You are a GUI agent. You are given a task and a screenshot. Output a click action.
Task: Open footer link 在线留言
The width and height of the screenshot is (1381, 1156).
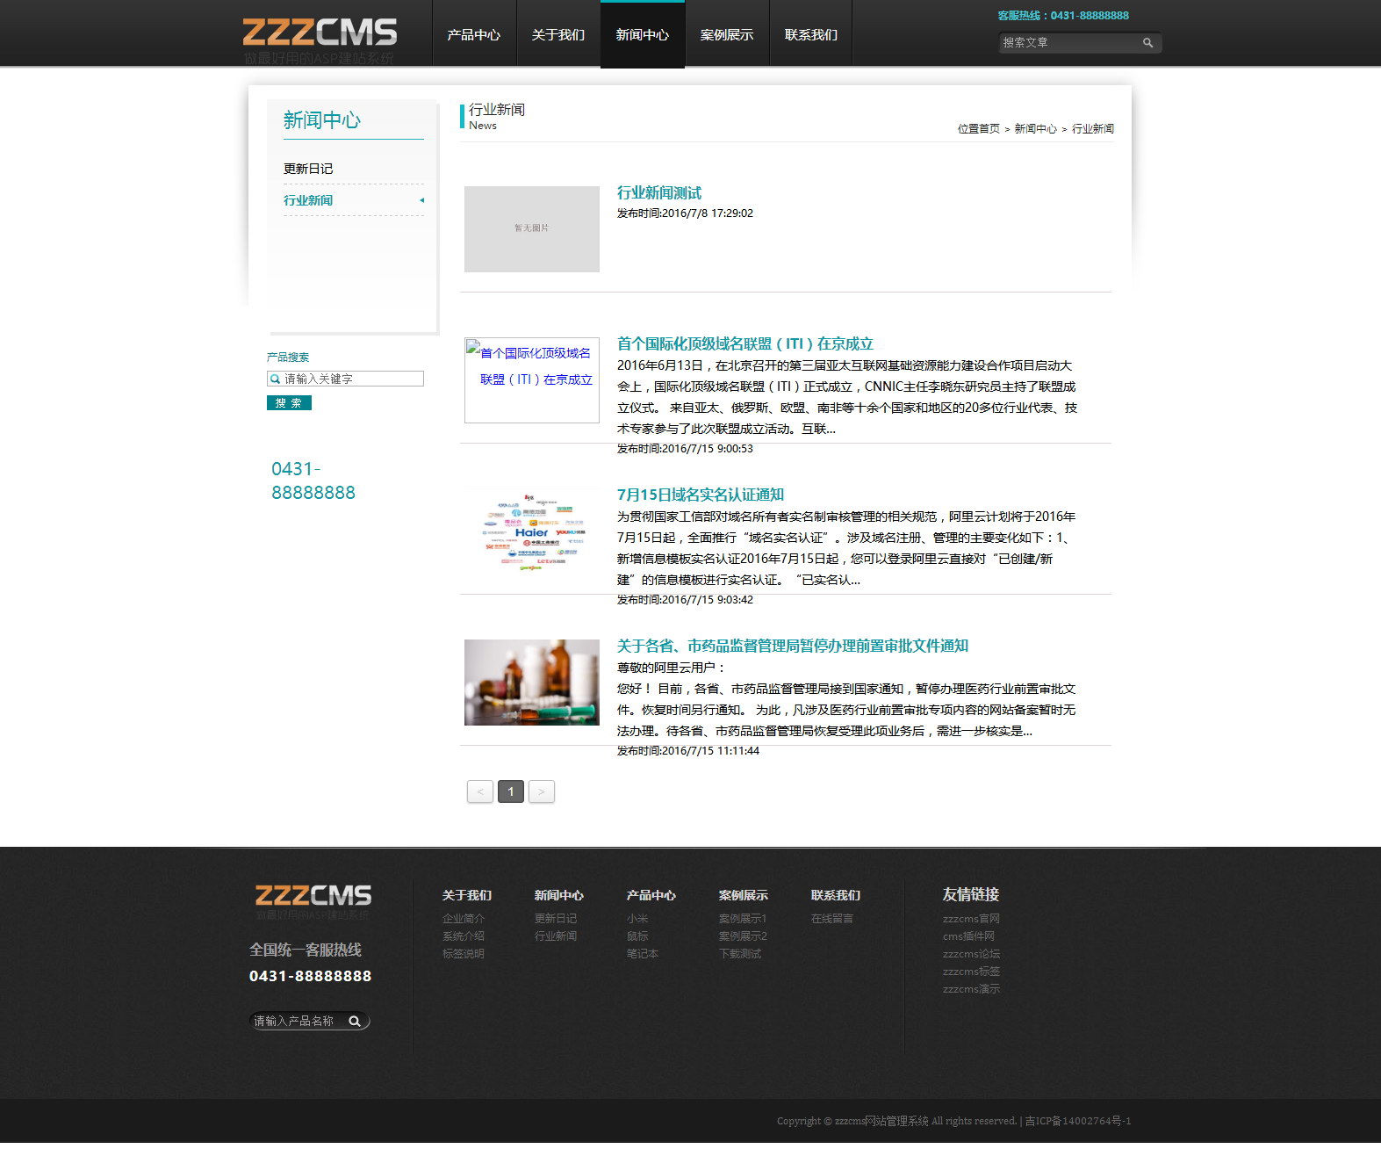pos(832,919)
